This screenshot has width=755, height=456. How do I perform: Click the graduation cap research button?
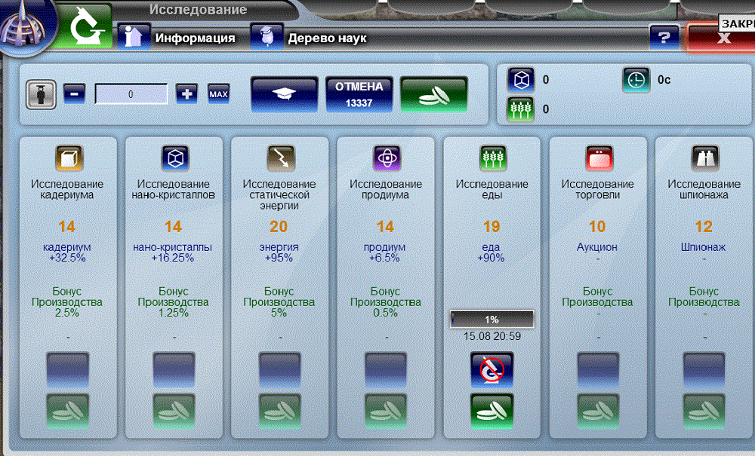click(x=284, y=94)
